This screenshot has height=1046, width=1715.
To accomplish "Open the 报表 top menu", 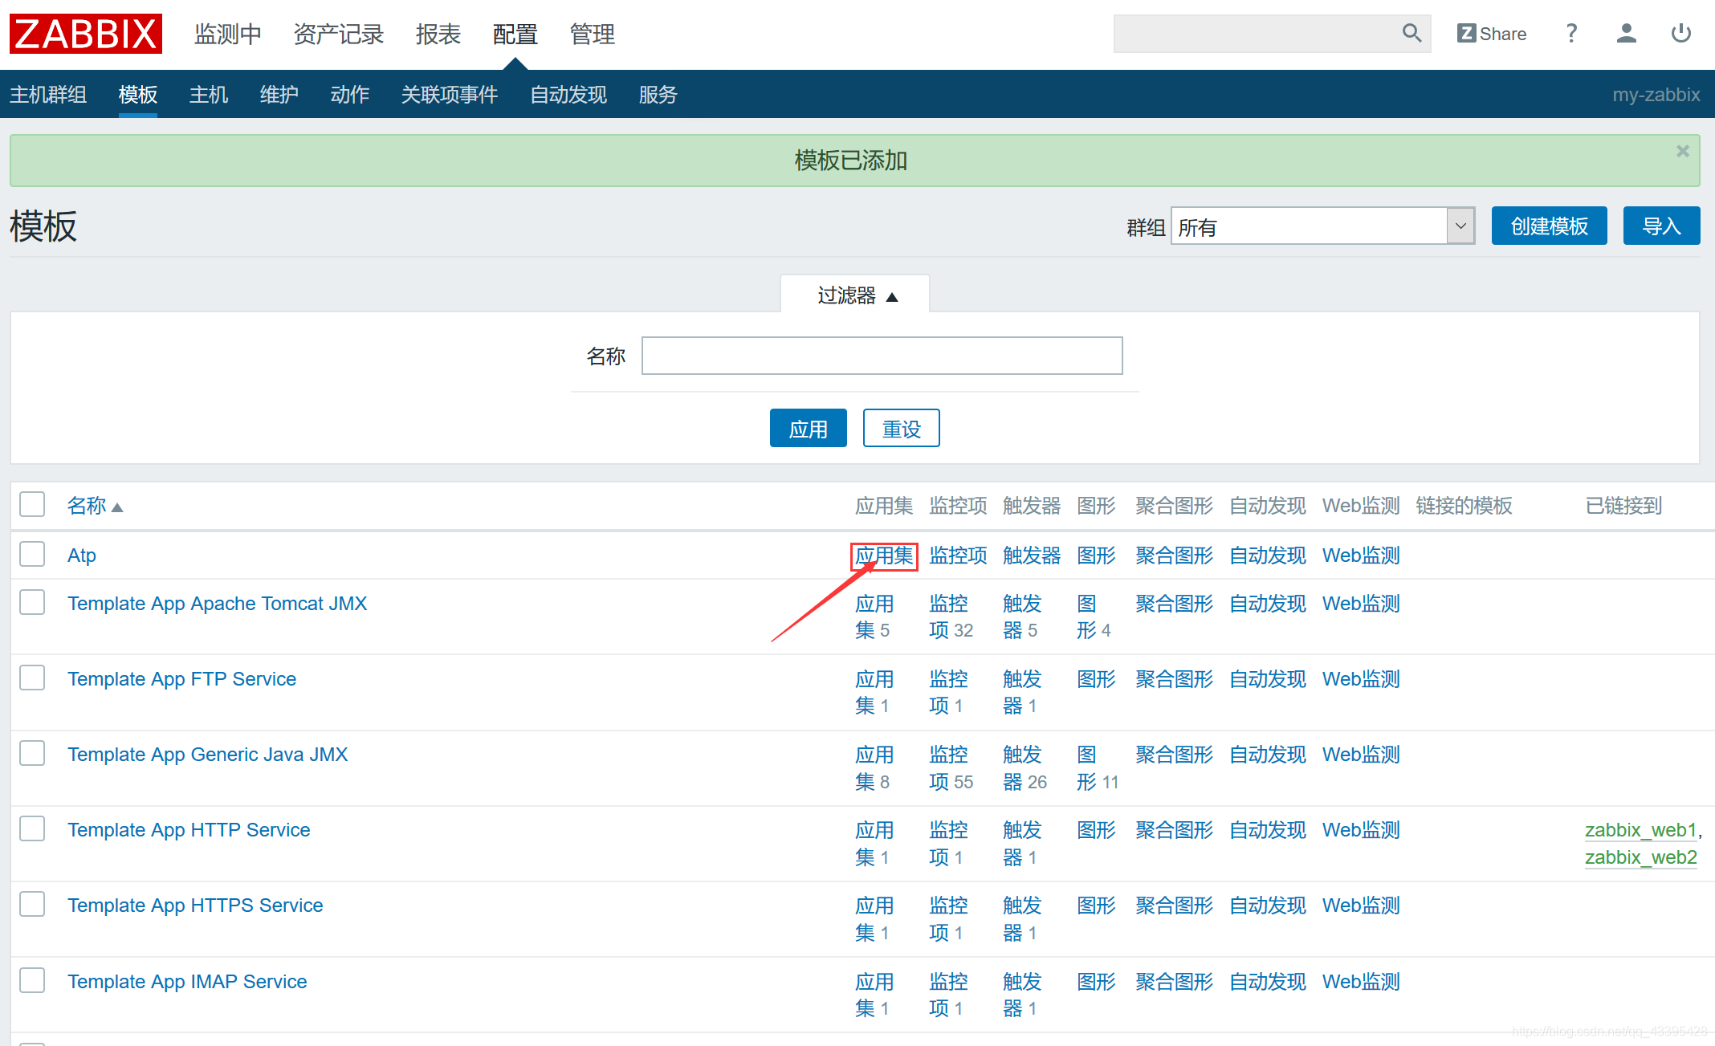I will click(x=438, y=34).
